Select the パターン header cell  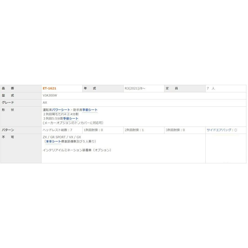click(x=21, y=130)
